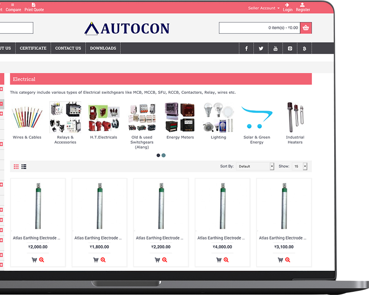
Task: Open the YouTube social icon
Action: click(x=275, y=48)
